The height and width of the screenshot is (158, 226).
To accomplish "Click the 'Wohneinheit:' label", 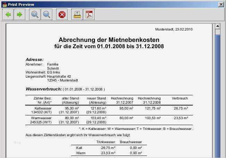I will [36, 72].
